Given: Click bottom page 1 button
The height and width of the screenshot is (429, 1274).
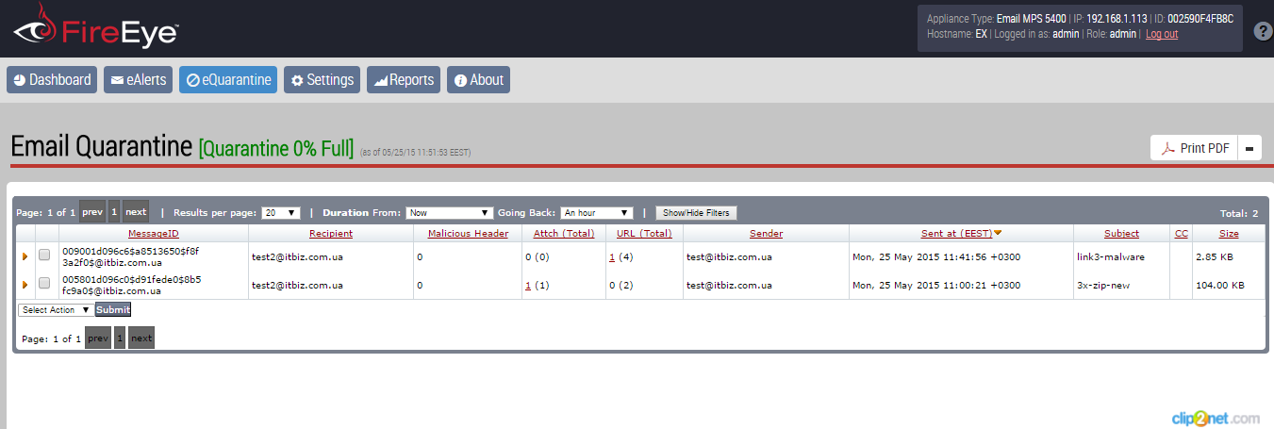Looking at the screenshot, I should tap(120, 338).
